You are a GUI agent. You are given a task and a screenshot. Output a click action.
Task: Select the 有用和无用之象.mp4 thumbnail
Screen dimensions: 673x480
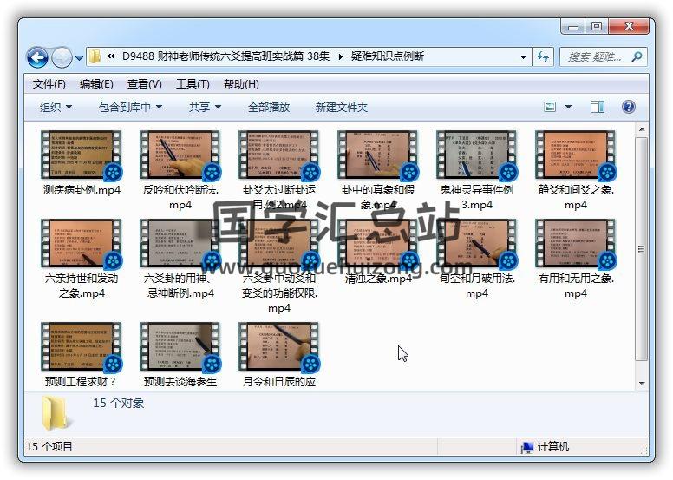coord(576,244)
